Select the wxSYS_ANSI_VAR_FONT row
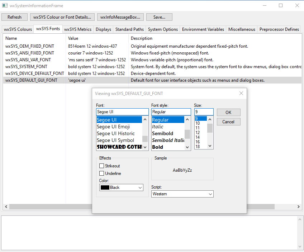 click(x=152, y=60)
